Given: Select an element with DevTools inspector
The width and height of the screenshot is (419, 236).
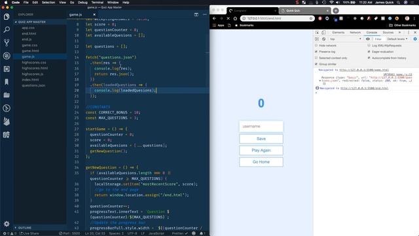Looking at the screenshot, I should tap(317, 32).
